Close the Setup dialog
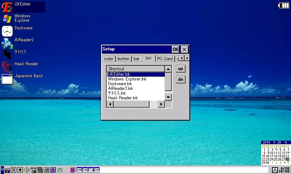Screen dimensions: 291x174 [184, 49]
